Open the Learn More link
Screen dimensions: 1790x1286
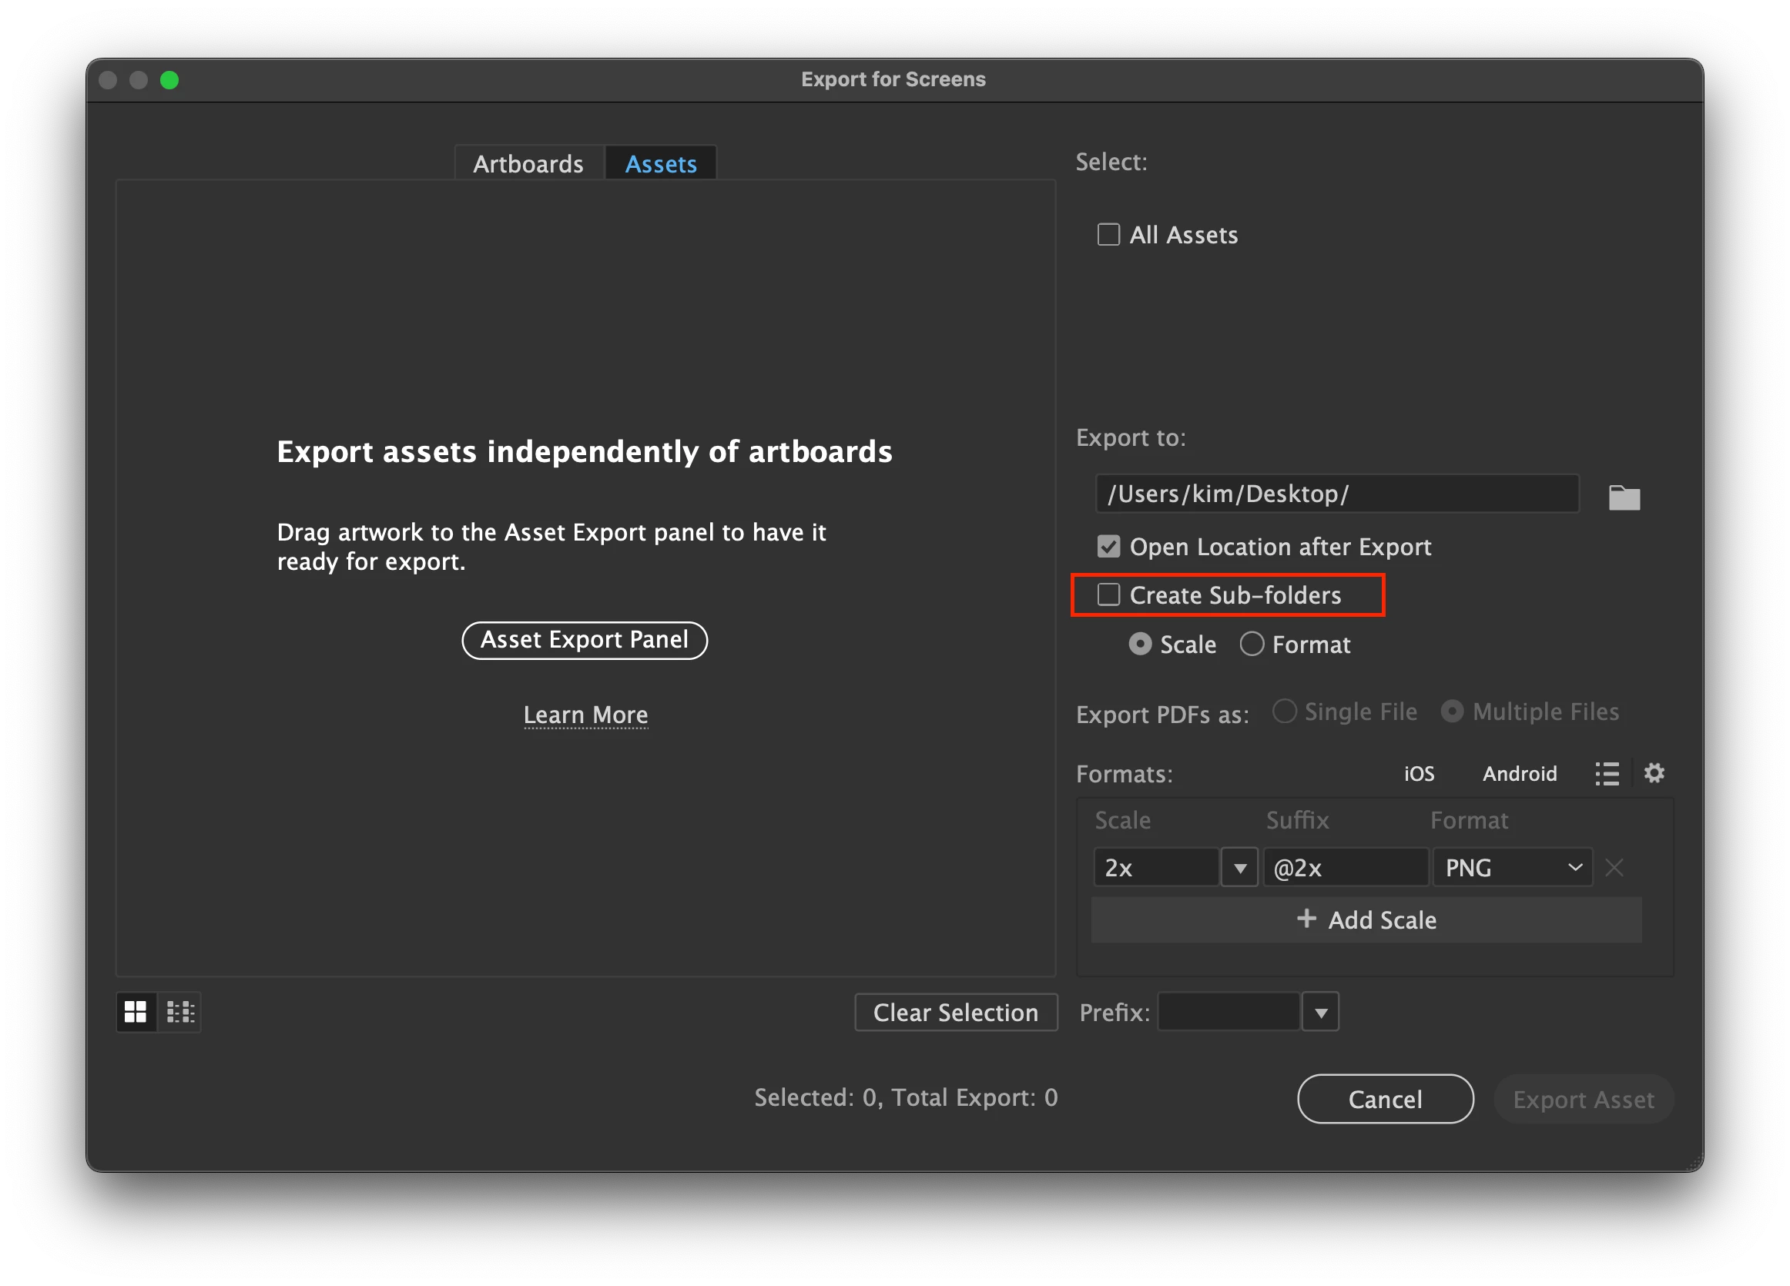(585, 715)
